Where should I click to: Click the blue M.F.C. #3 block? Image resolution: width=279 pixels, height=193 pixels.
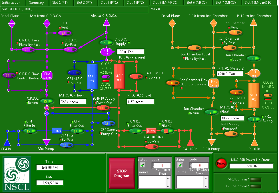(x=92, y=77)
